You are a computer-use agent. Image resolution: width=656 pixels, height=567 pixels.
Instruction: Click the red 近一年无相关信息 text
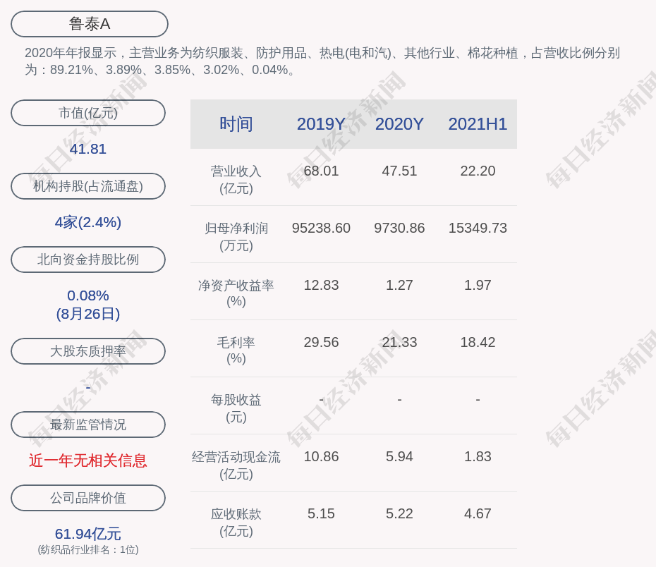[88, 461]
